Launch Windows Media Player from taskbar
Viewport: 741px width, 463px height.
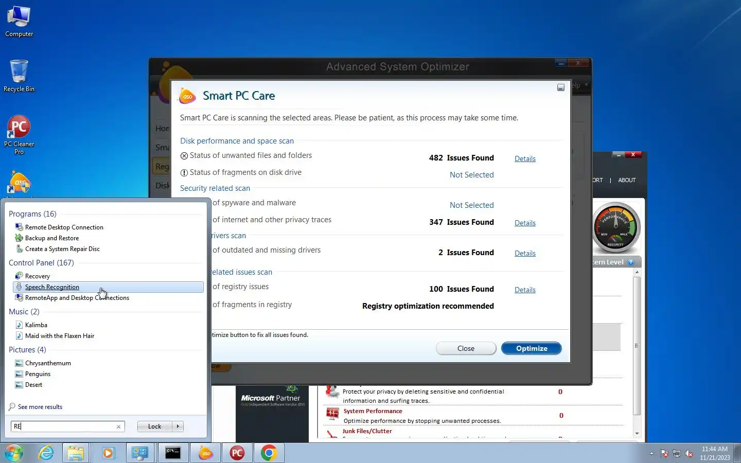point(108,453)
